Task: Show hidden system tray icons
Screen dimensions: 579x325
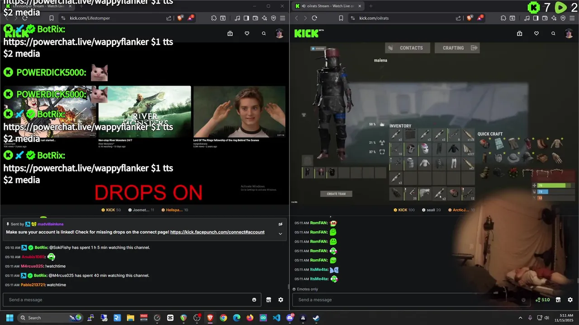Action: pyautogui.click(x=520, y=318)
